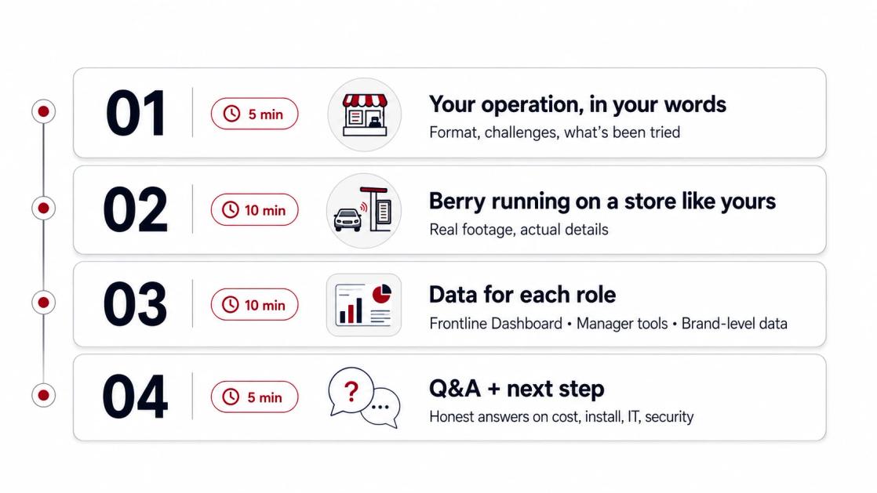Click the large 03 step number

(135, 305)
